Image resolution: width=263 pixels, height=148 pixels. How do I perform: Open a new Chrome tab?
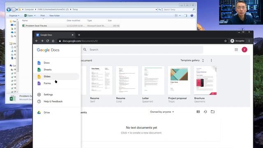79,35
